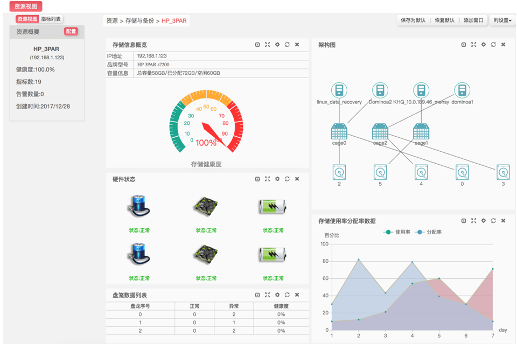Image resolution: width=517 pixels, height=344 pixels.
Task: Click the red 配置 button
Action: coord(71,31)
